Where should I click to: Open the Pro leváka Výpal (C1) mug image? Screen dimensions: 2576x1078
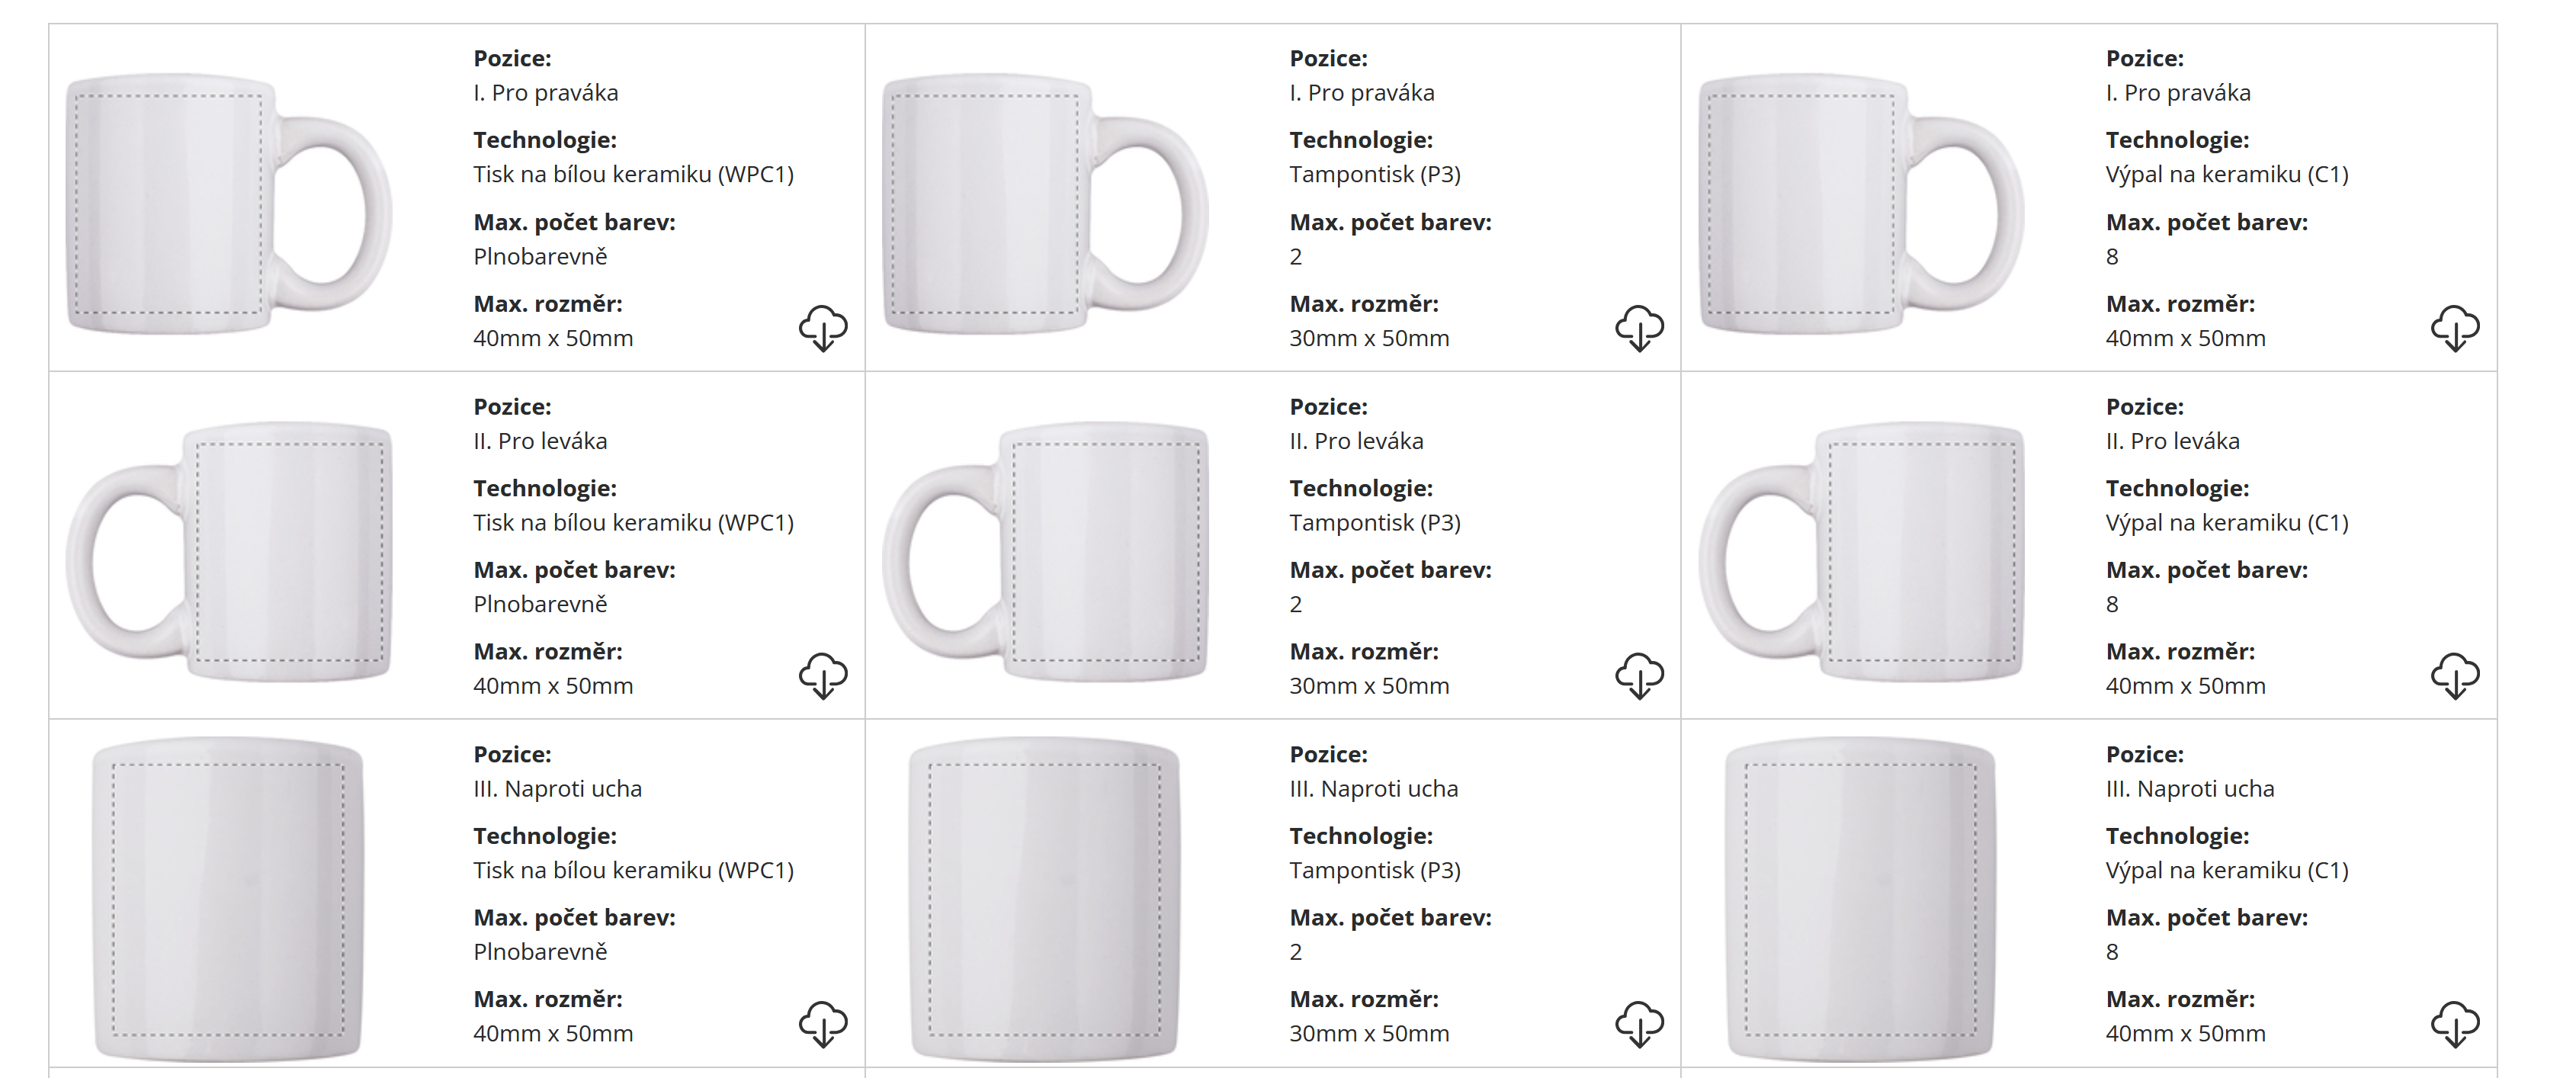click(x=1860, y=552)
